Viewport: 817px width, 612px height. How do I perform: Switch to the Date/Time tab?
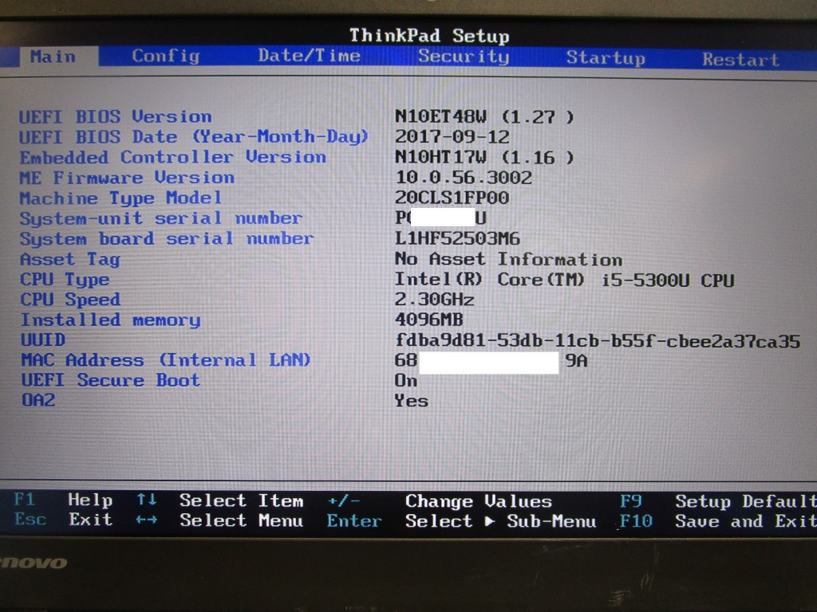[x=309, y=55]
